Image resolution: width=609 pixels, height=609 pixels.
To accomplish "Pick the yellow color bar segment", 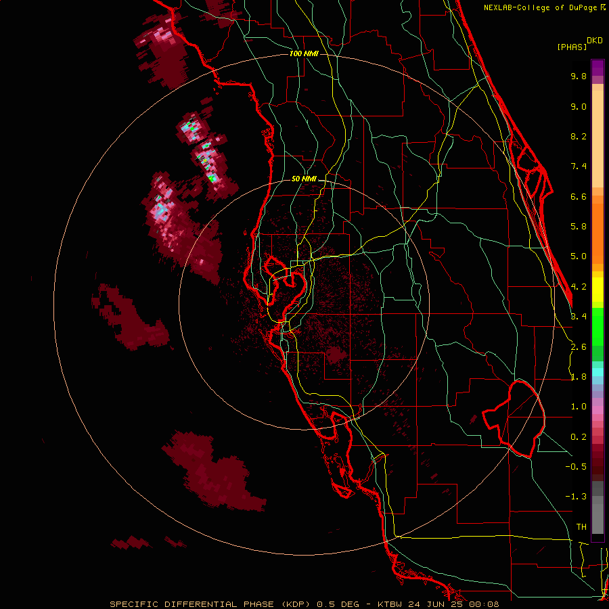I will [x=597, y=290].
